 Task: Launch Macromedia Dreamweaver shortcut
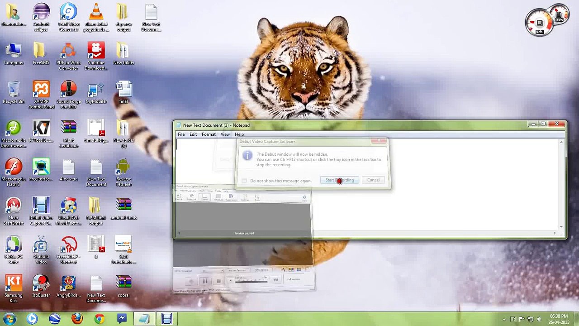(14, 134)
